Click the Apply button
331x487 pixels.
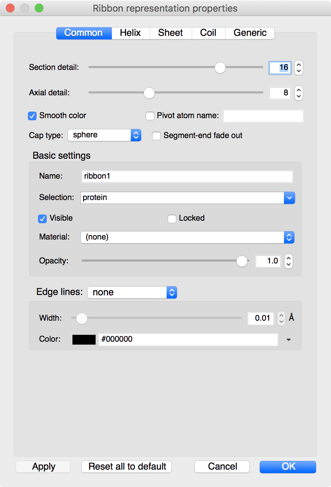coord(43,467)
